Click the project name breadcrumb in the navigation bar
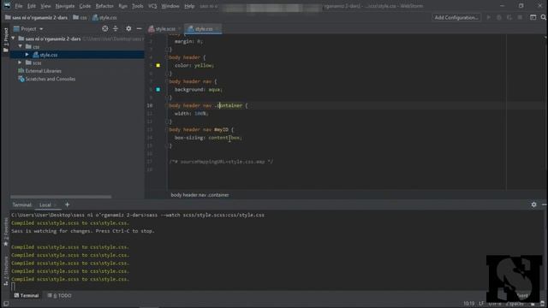 [36, 17]
